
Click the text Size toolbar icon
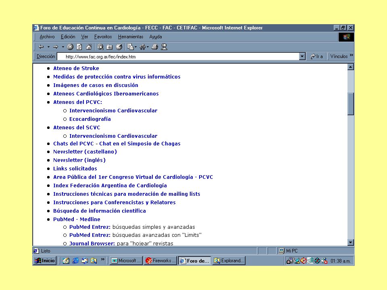pyautogui.click(x=143, y=47)
